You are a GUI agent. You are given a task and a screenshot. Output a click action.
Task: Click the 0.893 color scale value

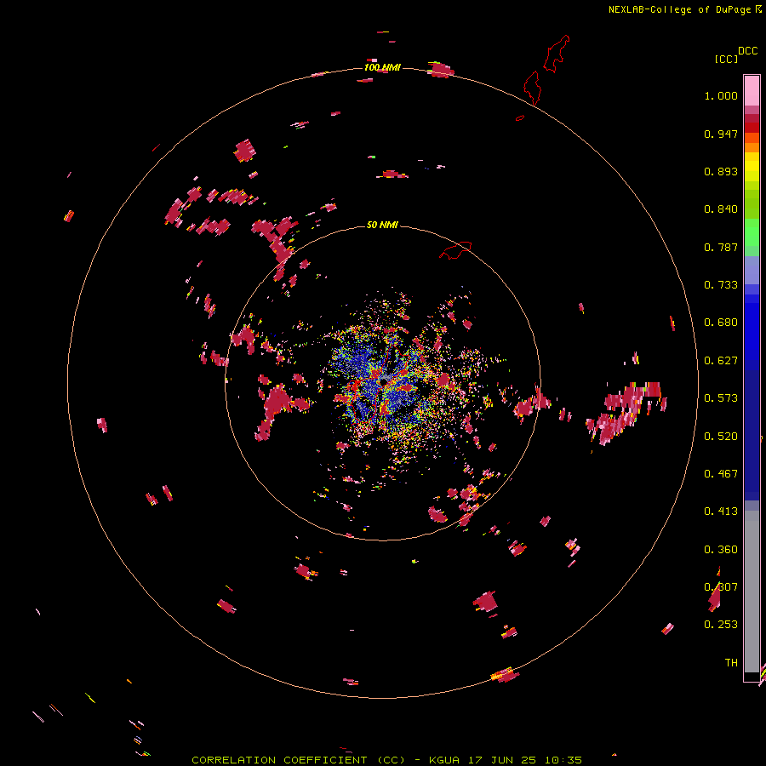pos(721,171)
